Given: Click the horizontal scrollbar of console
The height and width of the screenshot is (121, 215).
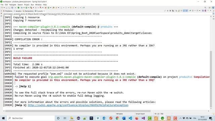Looking at the screenshot, I should coord(78,111).
